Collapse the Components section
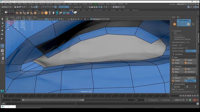Viewport: 200px width, 112px height. tap(173, 66)
